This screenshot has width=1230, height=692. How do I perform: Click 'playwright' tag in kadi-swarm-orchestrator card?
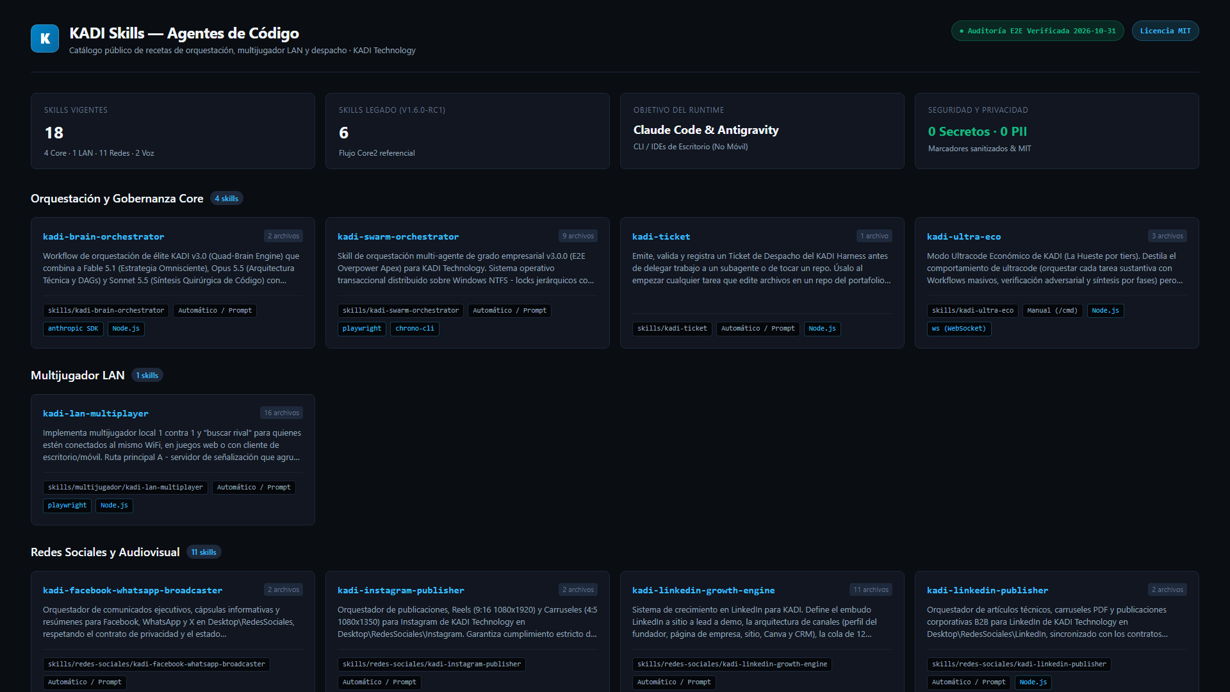[362, 329]
